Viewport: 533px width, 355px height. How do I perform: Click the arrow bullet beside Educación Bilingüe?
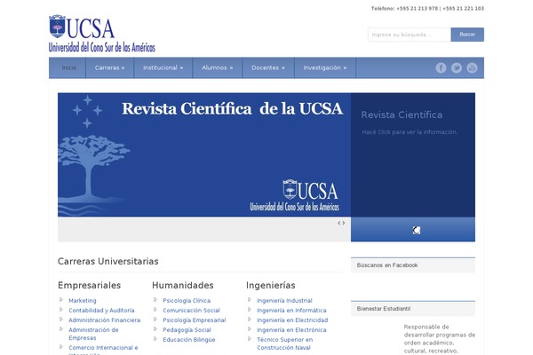pos(155,339)
